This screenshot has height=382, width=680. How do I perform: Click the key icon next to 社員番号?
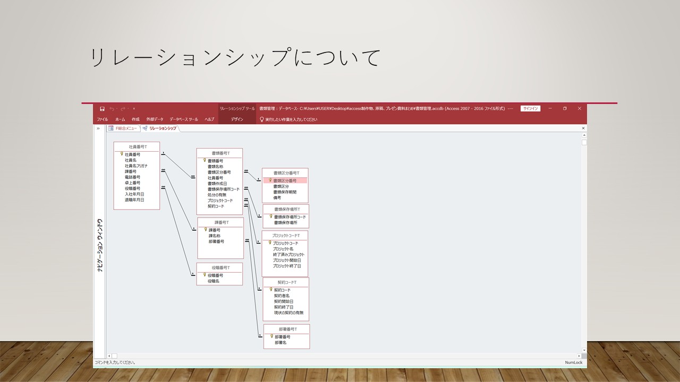(x=121, y=154)
